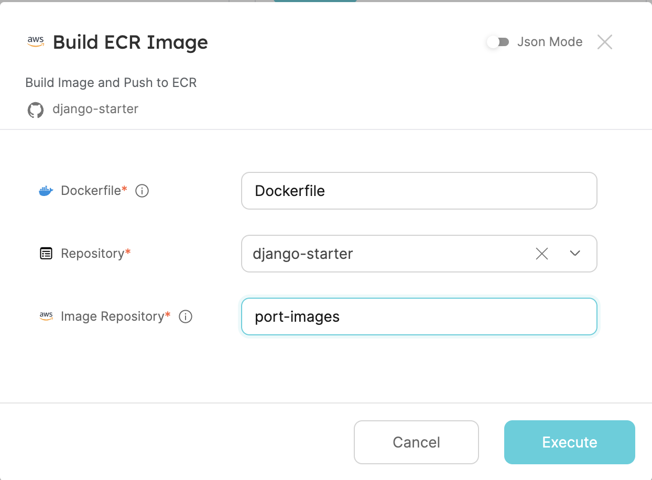The image size is (652, 480).
Task: Show info tooltip for Dockerfile field
Action: click(x=142, y=191)
